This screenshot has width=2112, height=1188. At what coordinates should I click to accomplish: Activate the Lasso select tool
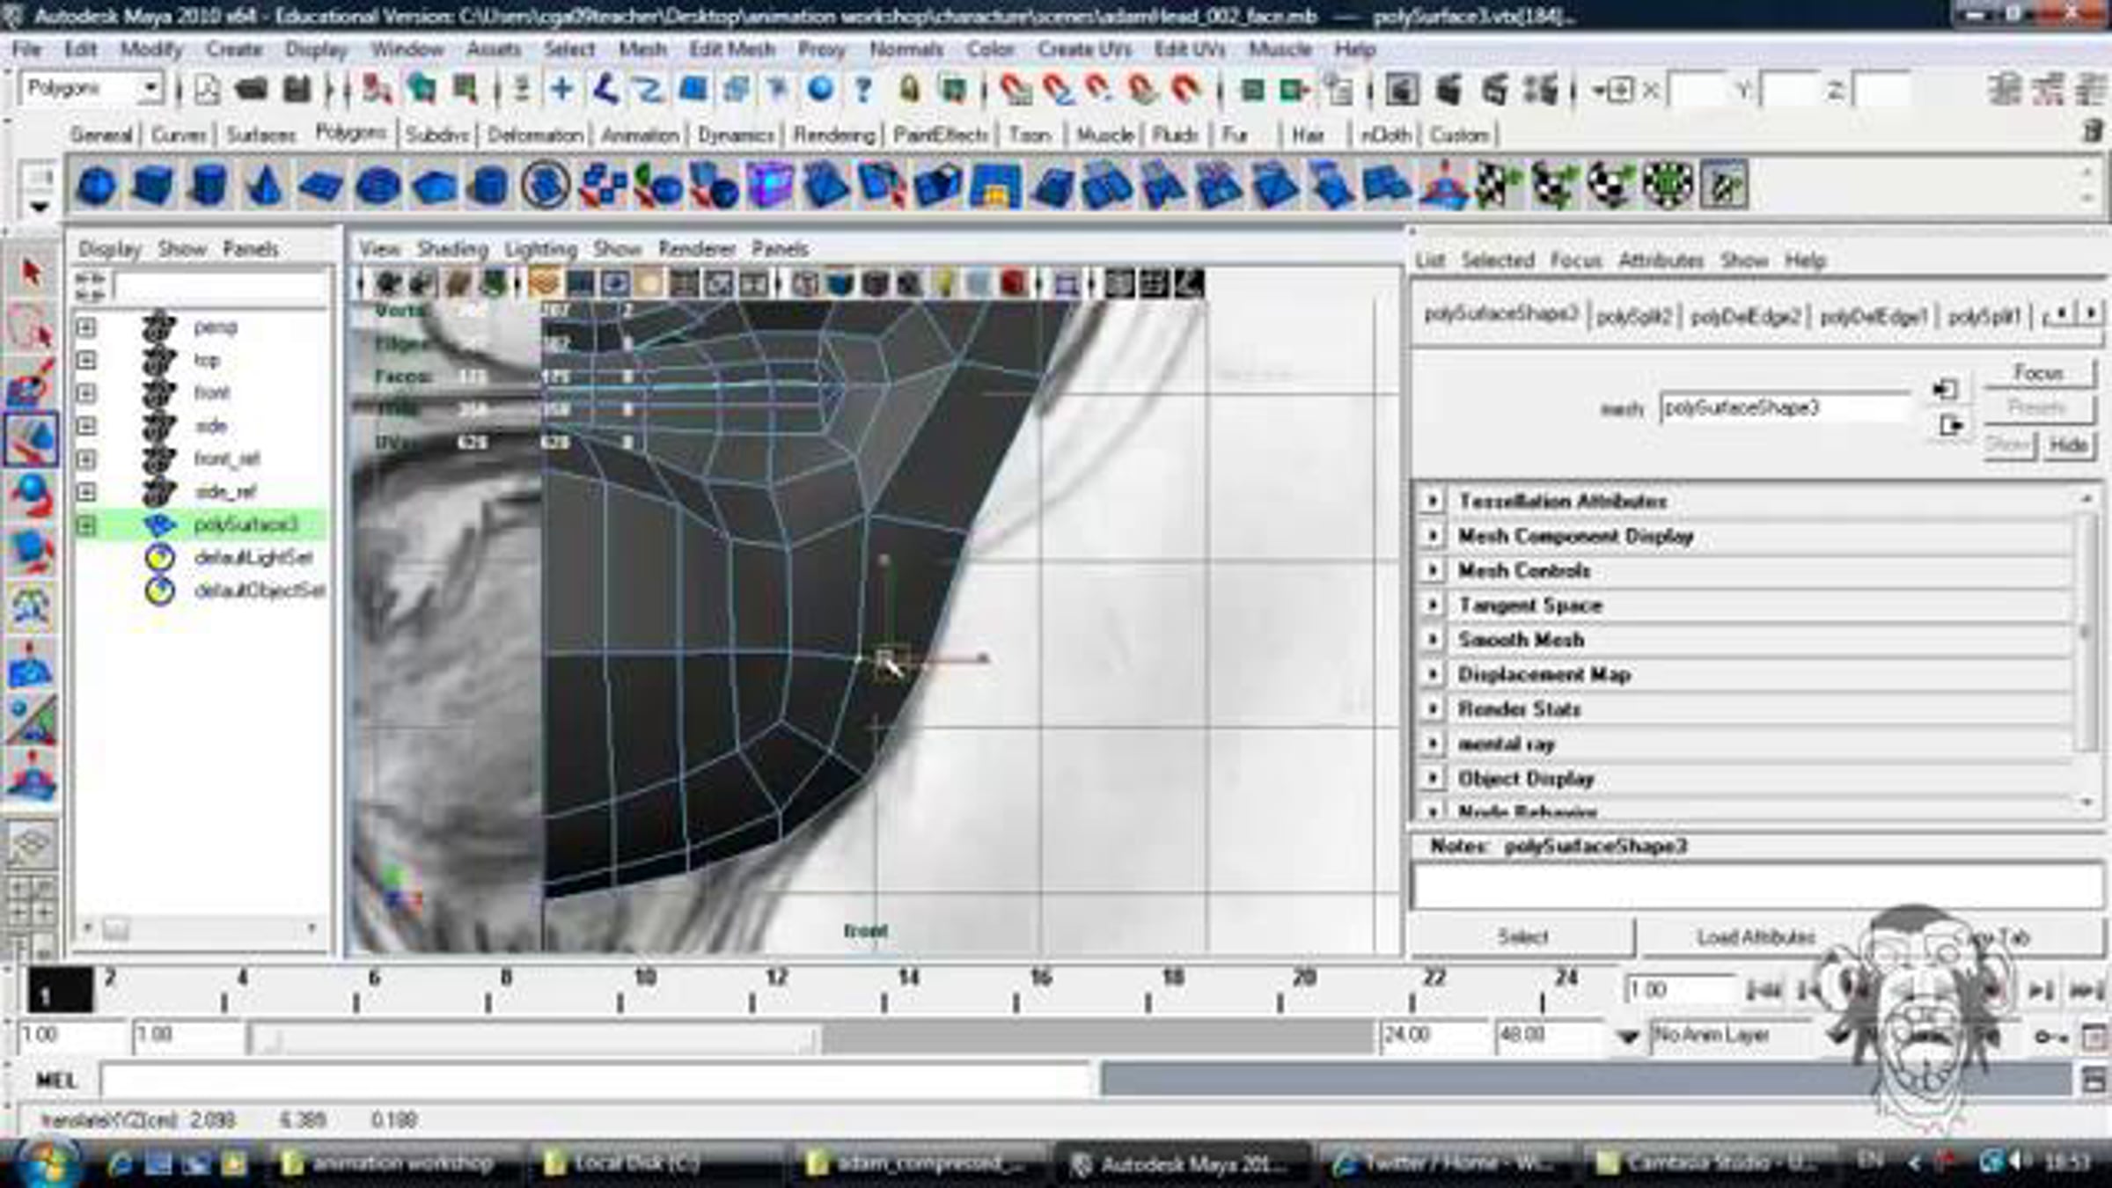coord(31,327)
